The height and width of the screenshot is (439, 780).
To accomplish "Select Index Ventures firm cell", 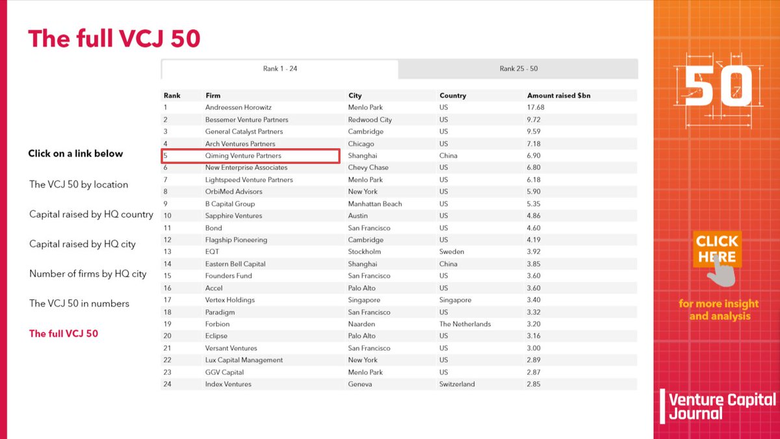I will (228, 384).
